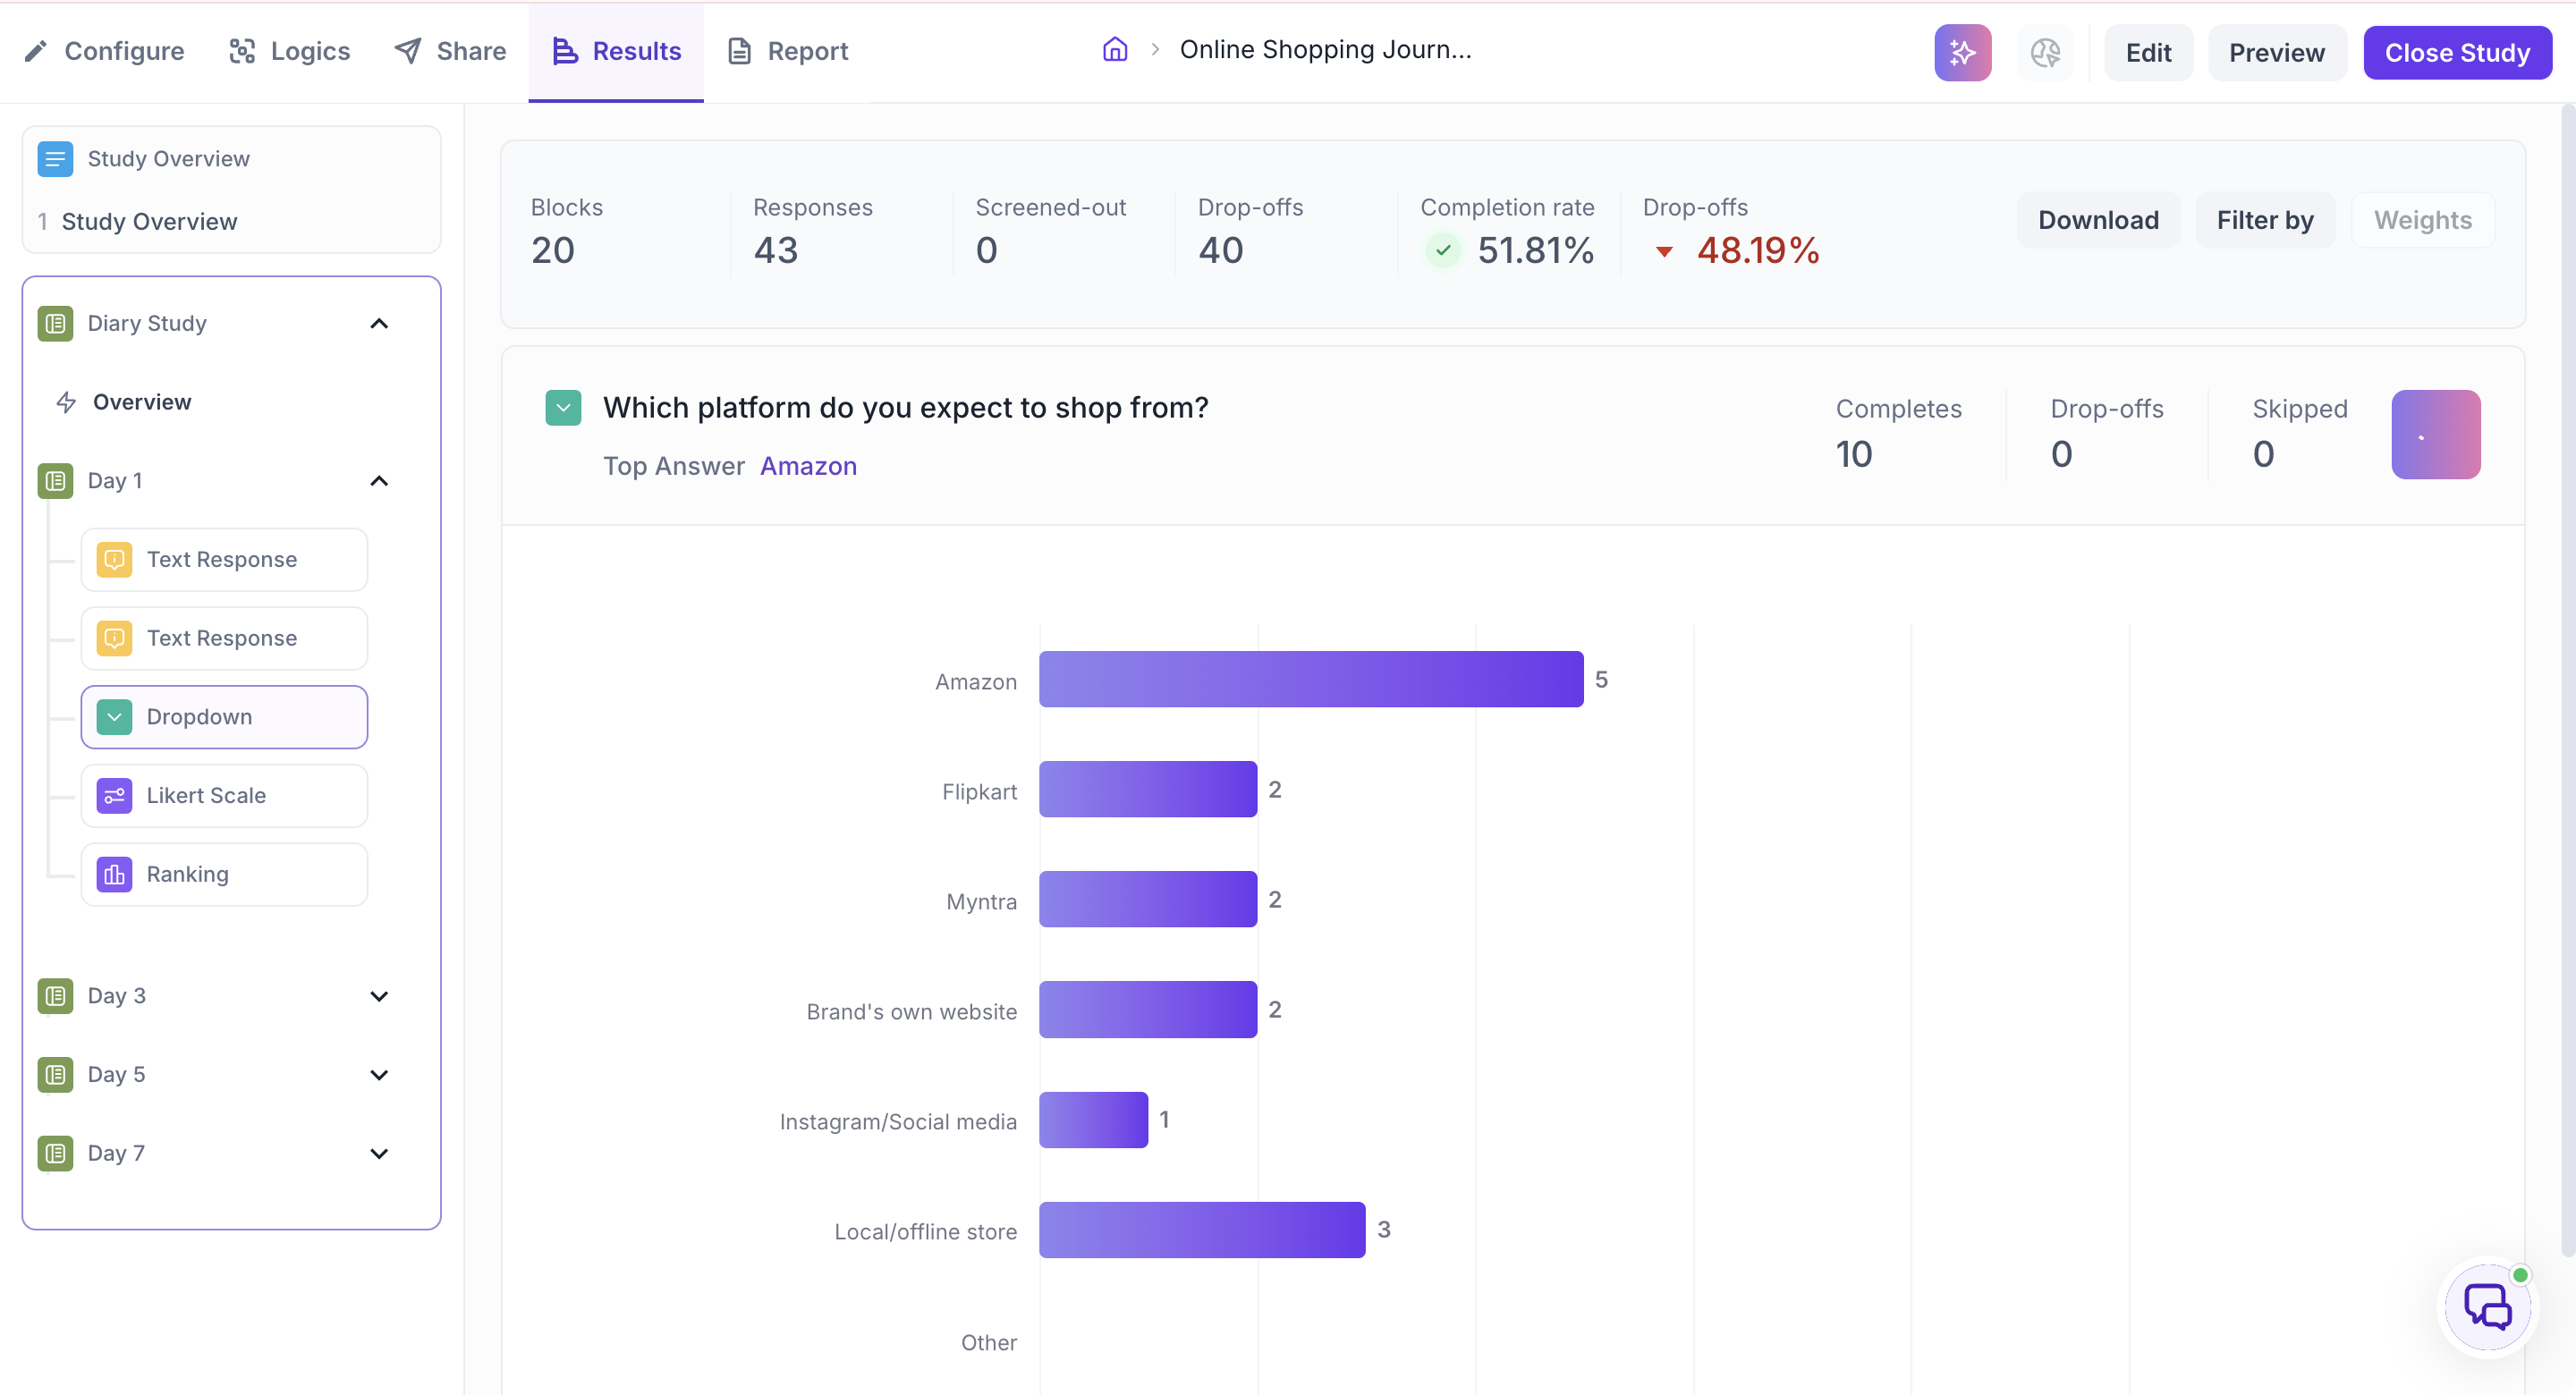Collapse the Day 1 group

[x=379, y=481]
